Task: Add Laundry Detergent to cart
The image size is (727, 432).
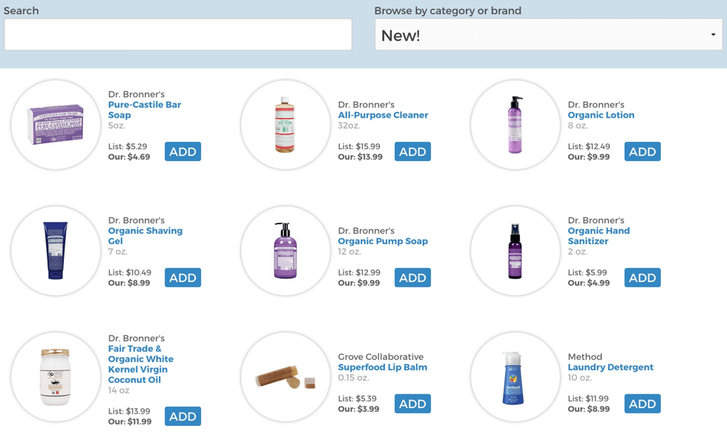Action: [x=642, y=404]
